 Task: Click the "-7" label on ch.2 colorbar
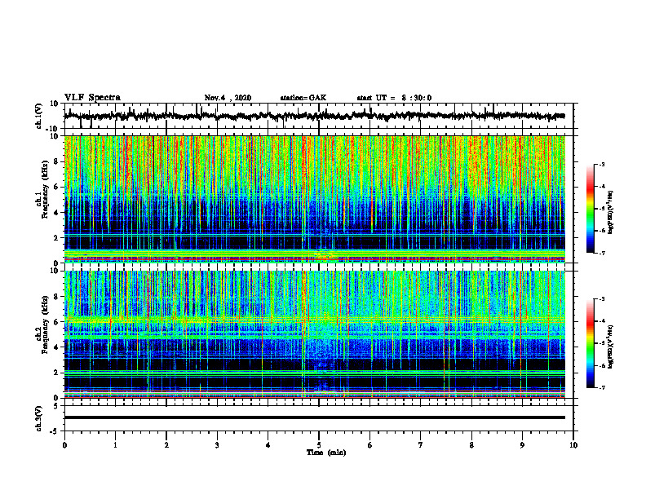601,388
